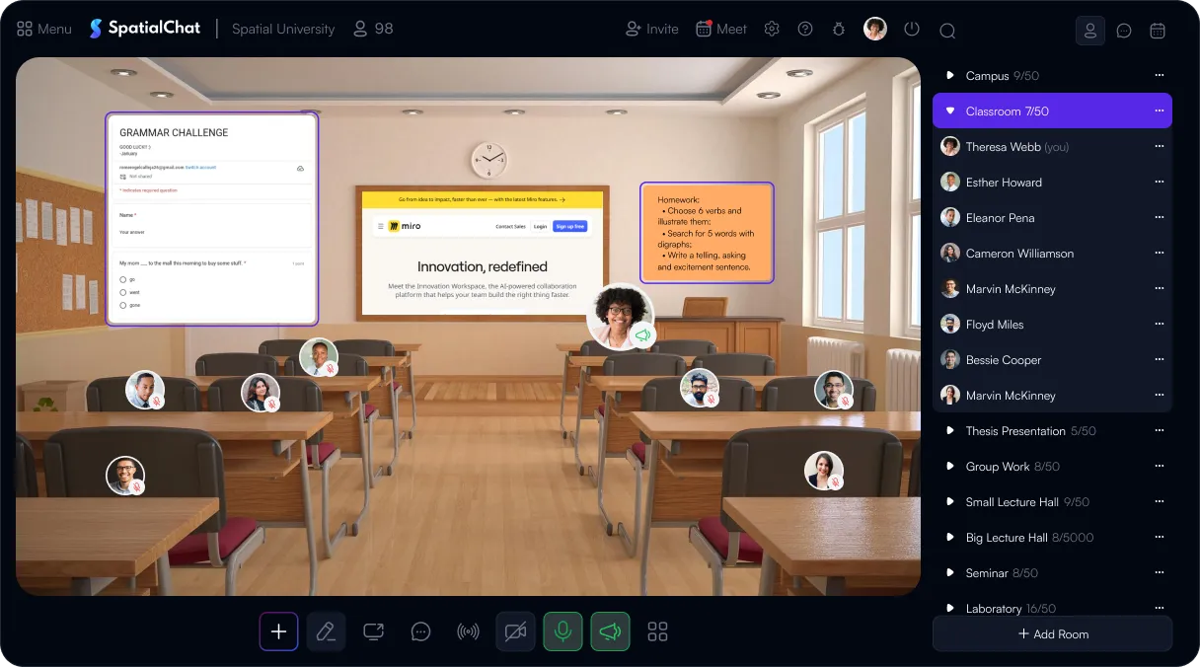Select the 'went' radio option on the grammar form
1200x667 pixels.
point(123,292)
